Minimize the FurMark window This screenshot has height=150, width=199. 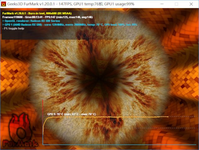[162, 4]
